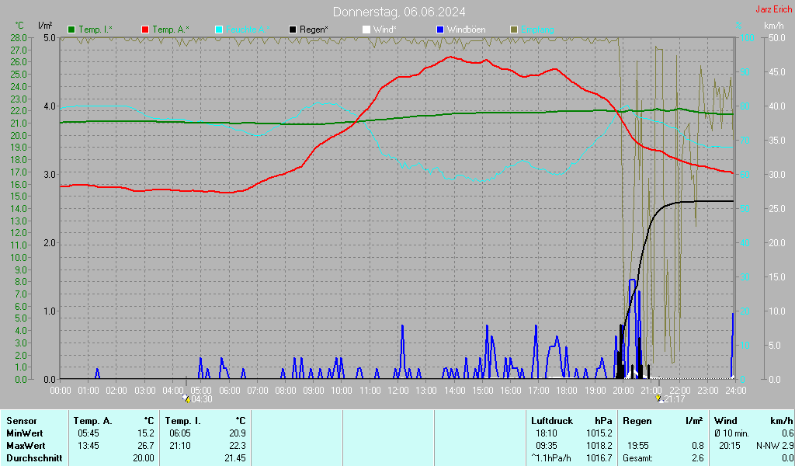
Task: Click the Wind header in the table
Action: click(726, 421)
